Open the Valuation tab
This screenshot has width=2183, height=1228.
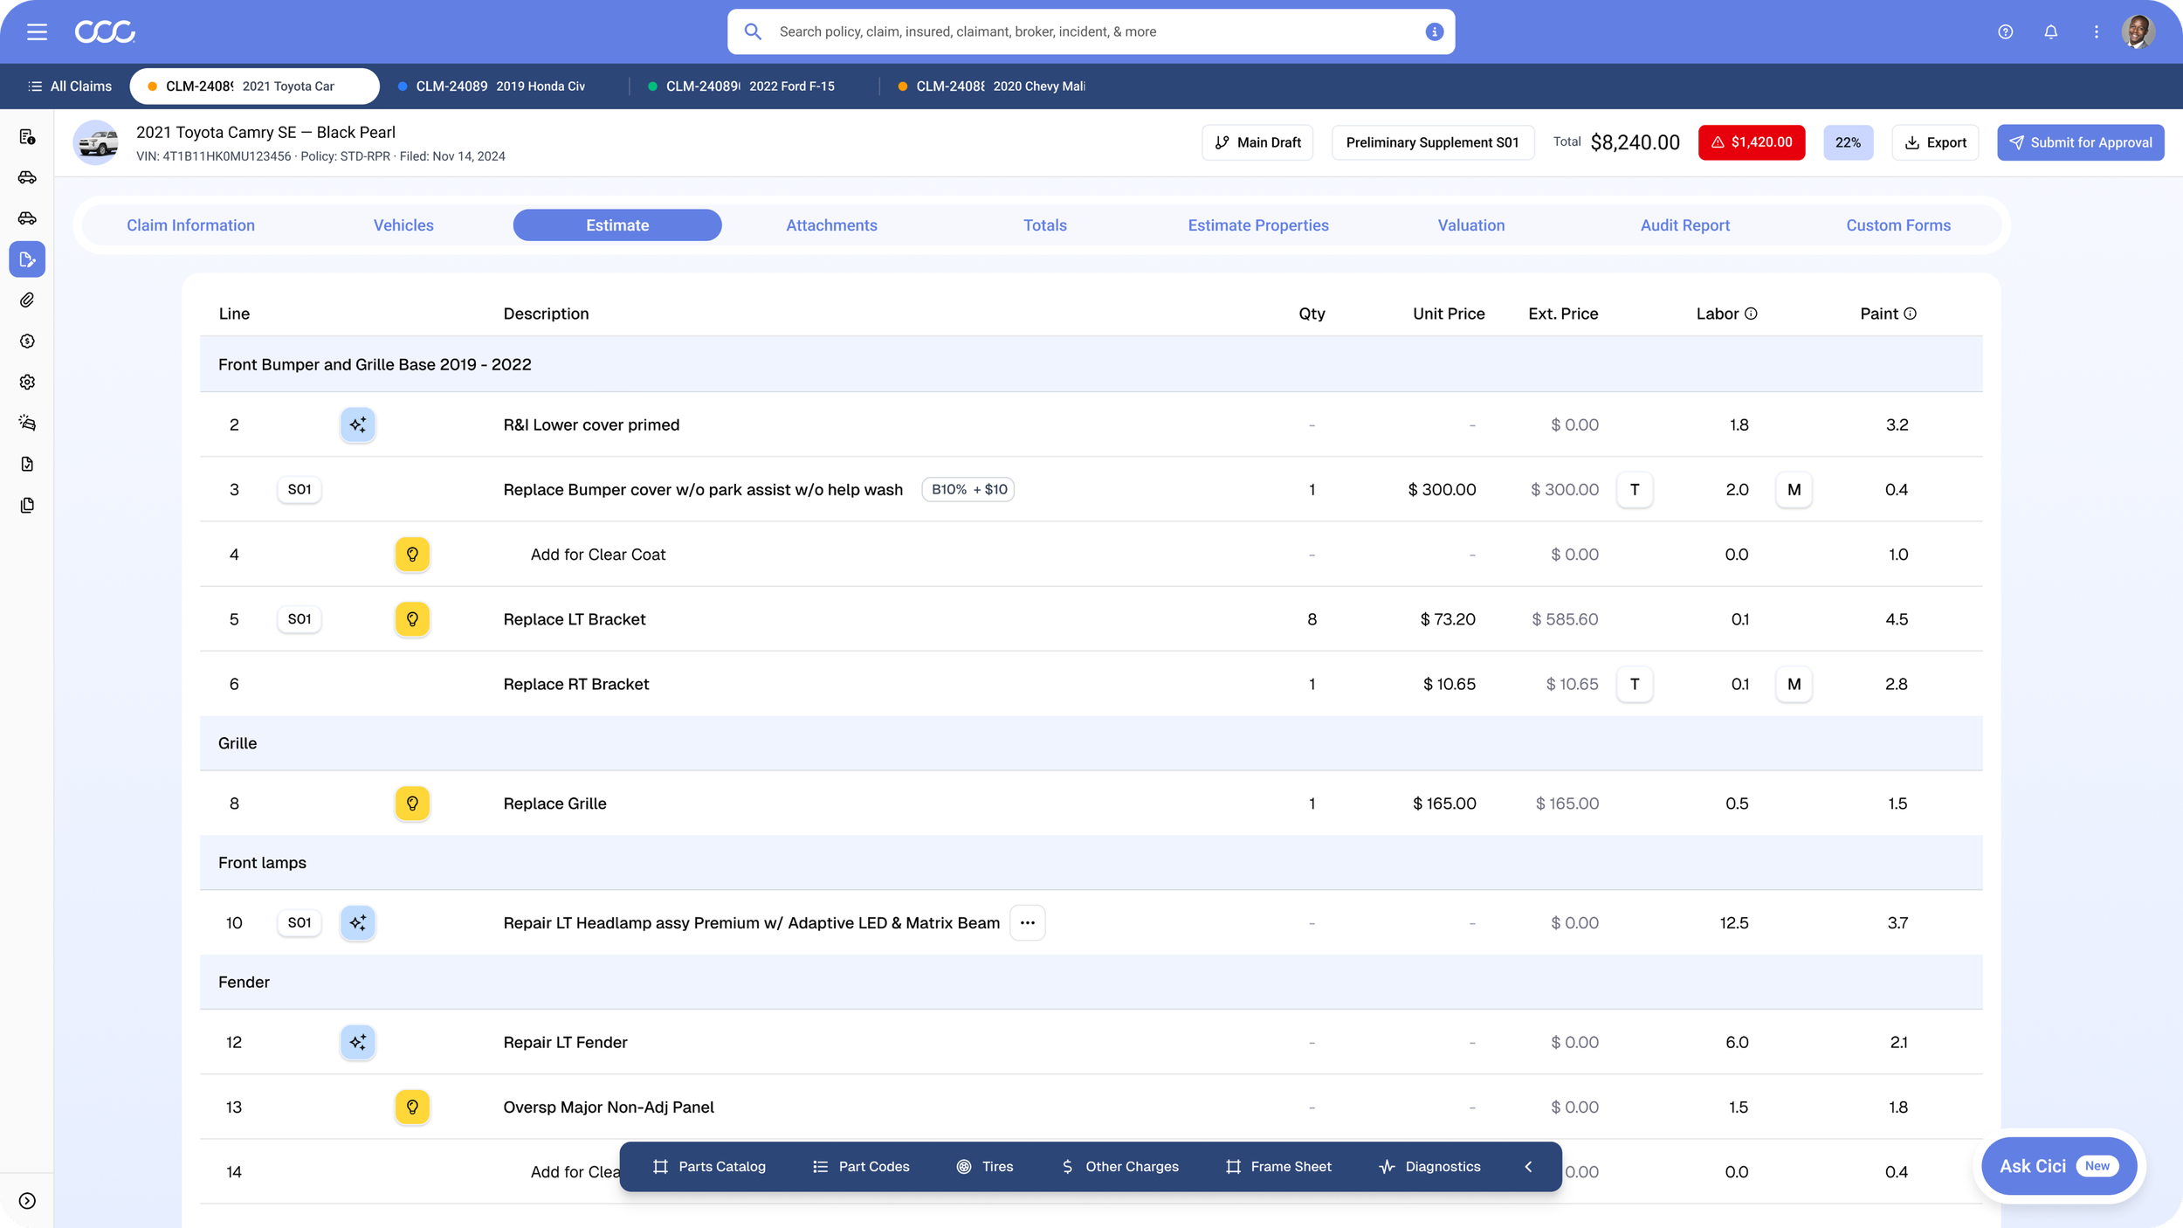coord(1471,225)
